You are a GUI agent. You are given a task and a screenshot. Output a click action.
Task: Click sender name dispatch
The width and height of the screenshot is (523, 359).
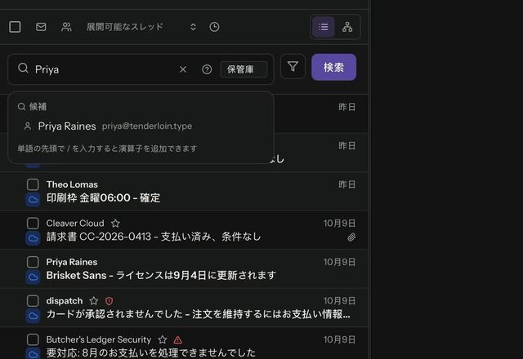tap(65, 301)
